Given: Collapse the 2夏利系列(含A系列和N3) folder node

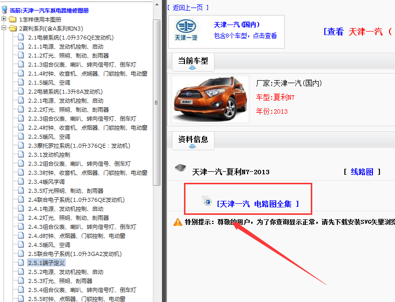Looking at the screenshot, I should [x=4, y=28].
